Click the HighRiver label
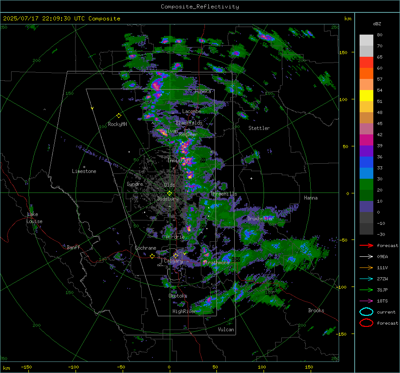 184,311
